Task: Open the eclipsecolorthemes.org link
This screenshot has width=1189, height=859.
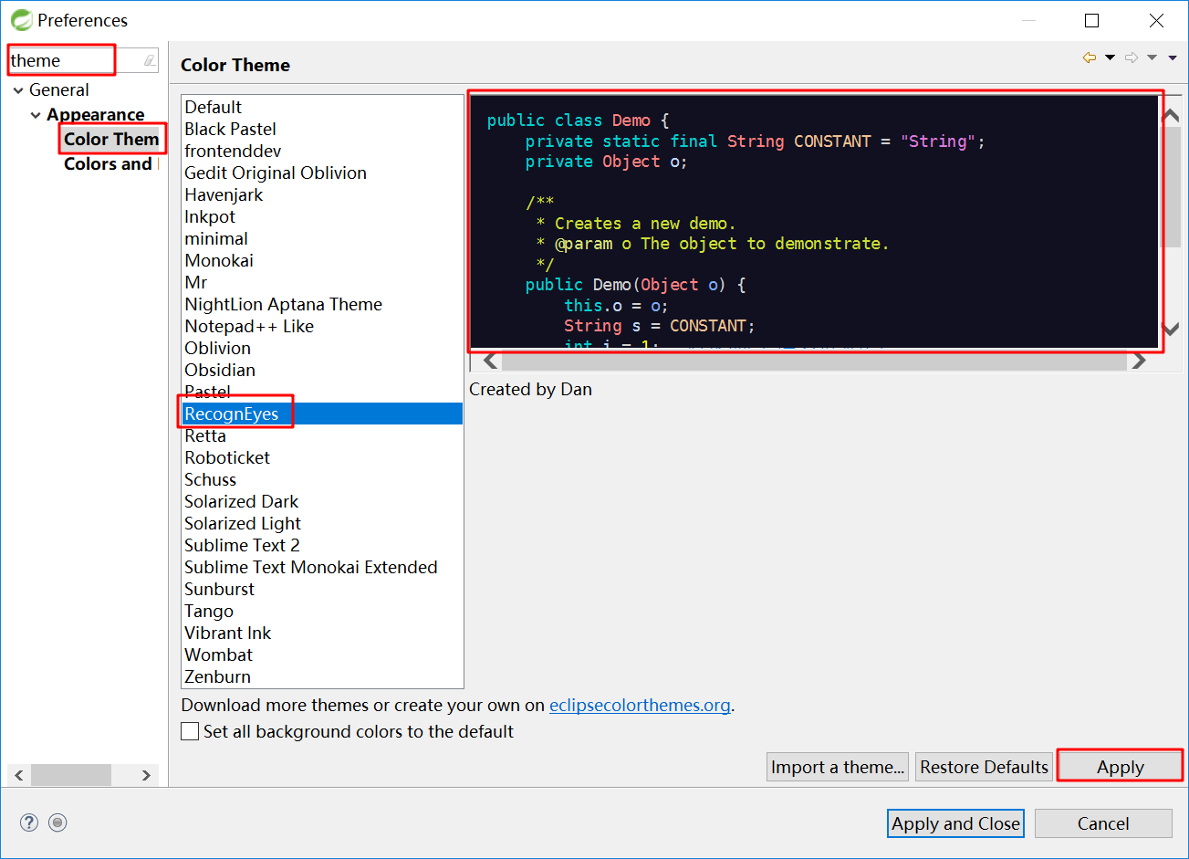Action: (640, 705)
